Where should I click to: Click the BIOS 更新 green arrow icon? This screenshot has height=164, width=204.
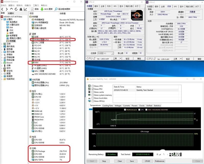pos(42,9)
